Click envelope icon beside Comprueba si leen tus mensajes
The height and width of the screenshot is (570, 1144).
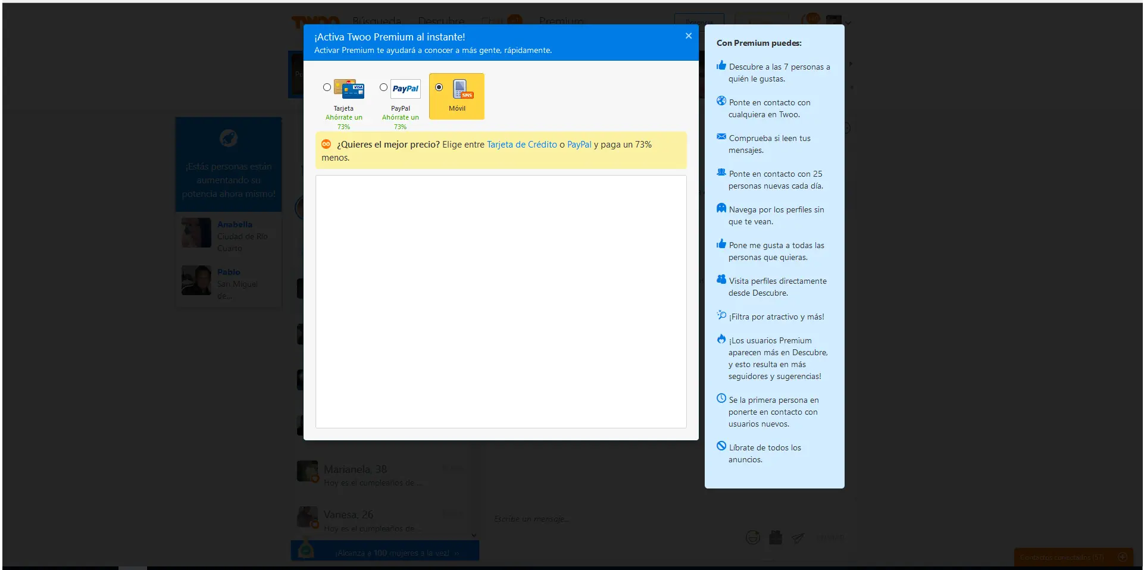[x=721, y=137]
